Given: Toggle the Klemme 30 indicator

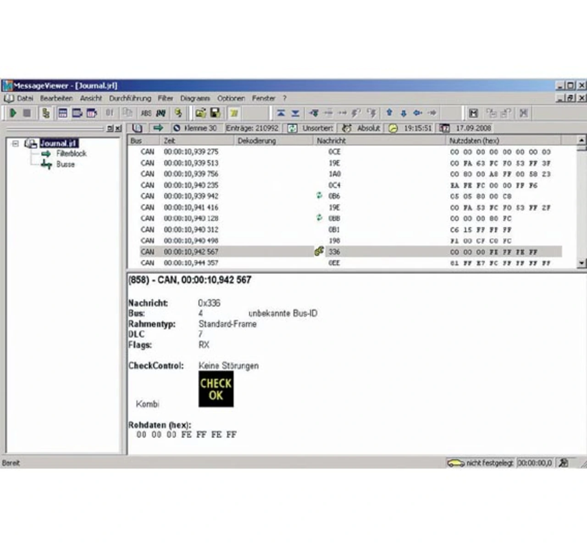Looking at the screenshot, I should (x=195, y=128).
